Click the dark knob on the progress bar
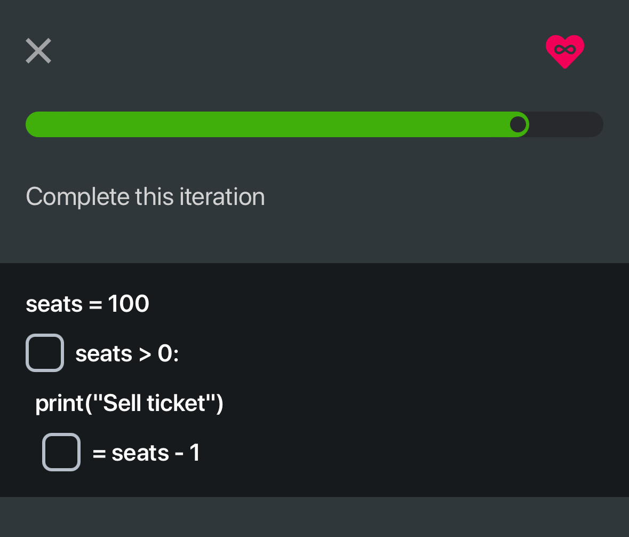 517,124
